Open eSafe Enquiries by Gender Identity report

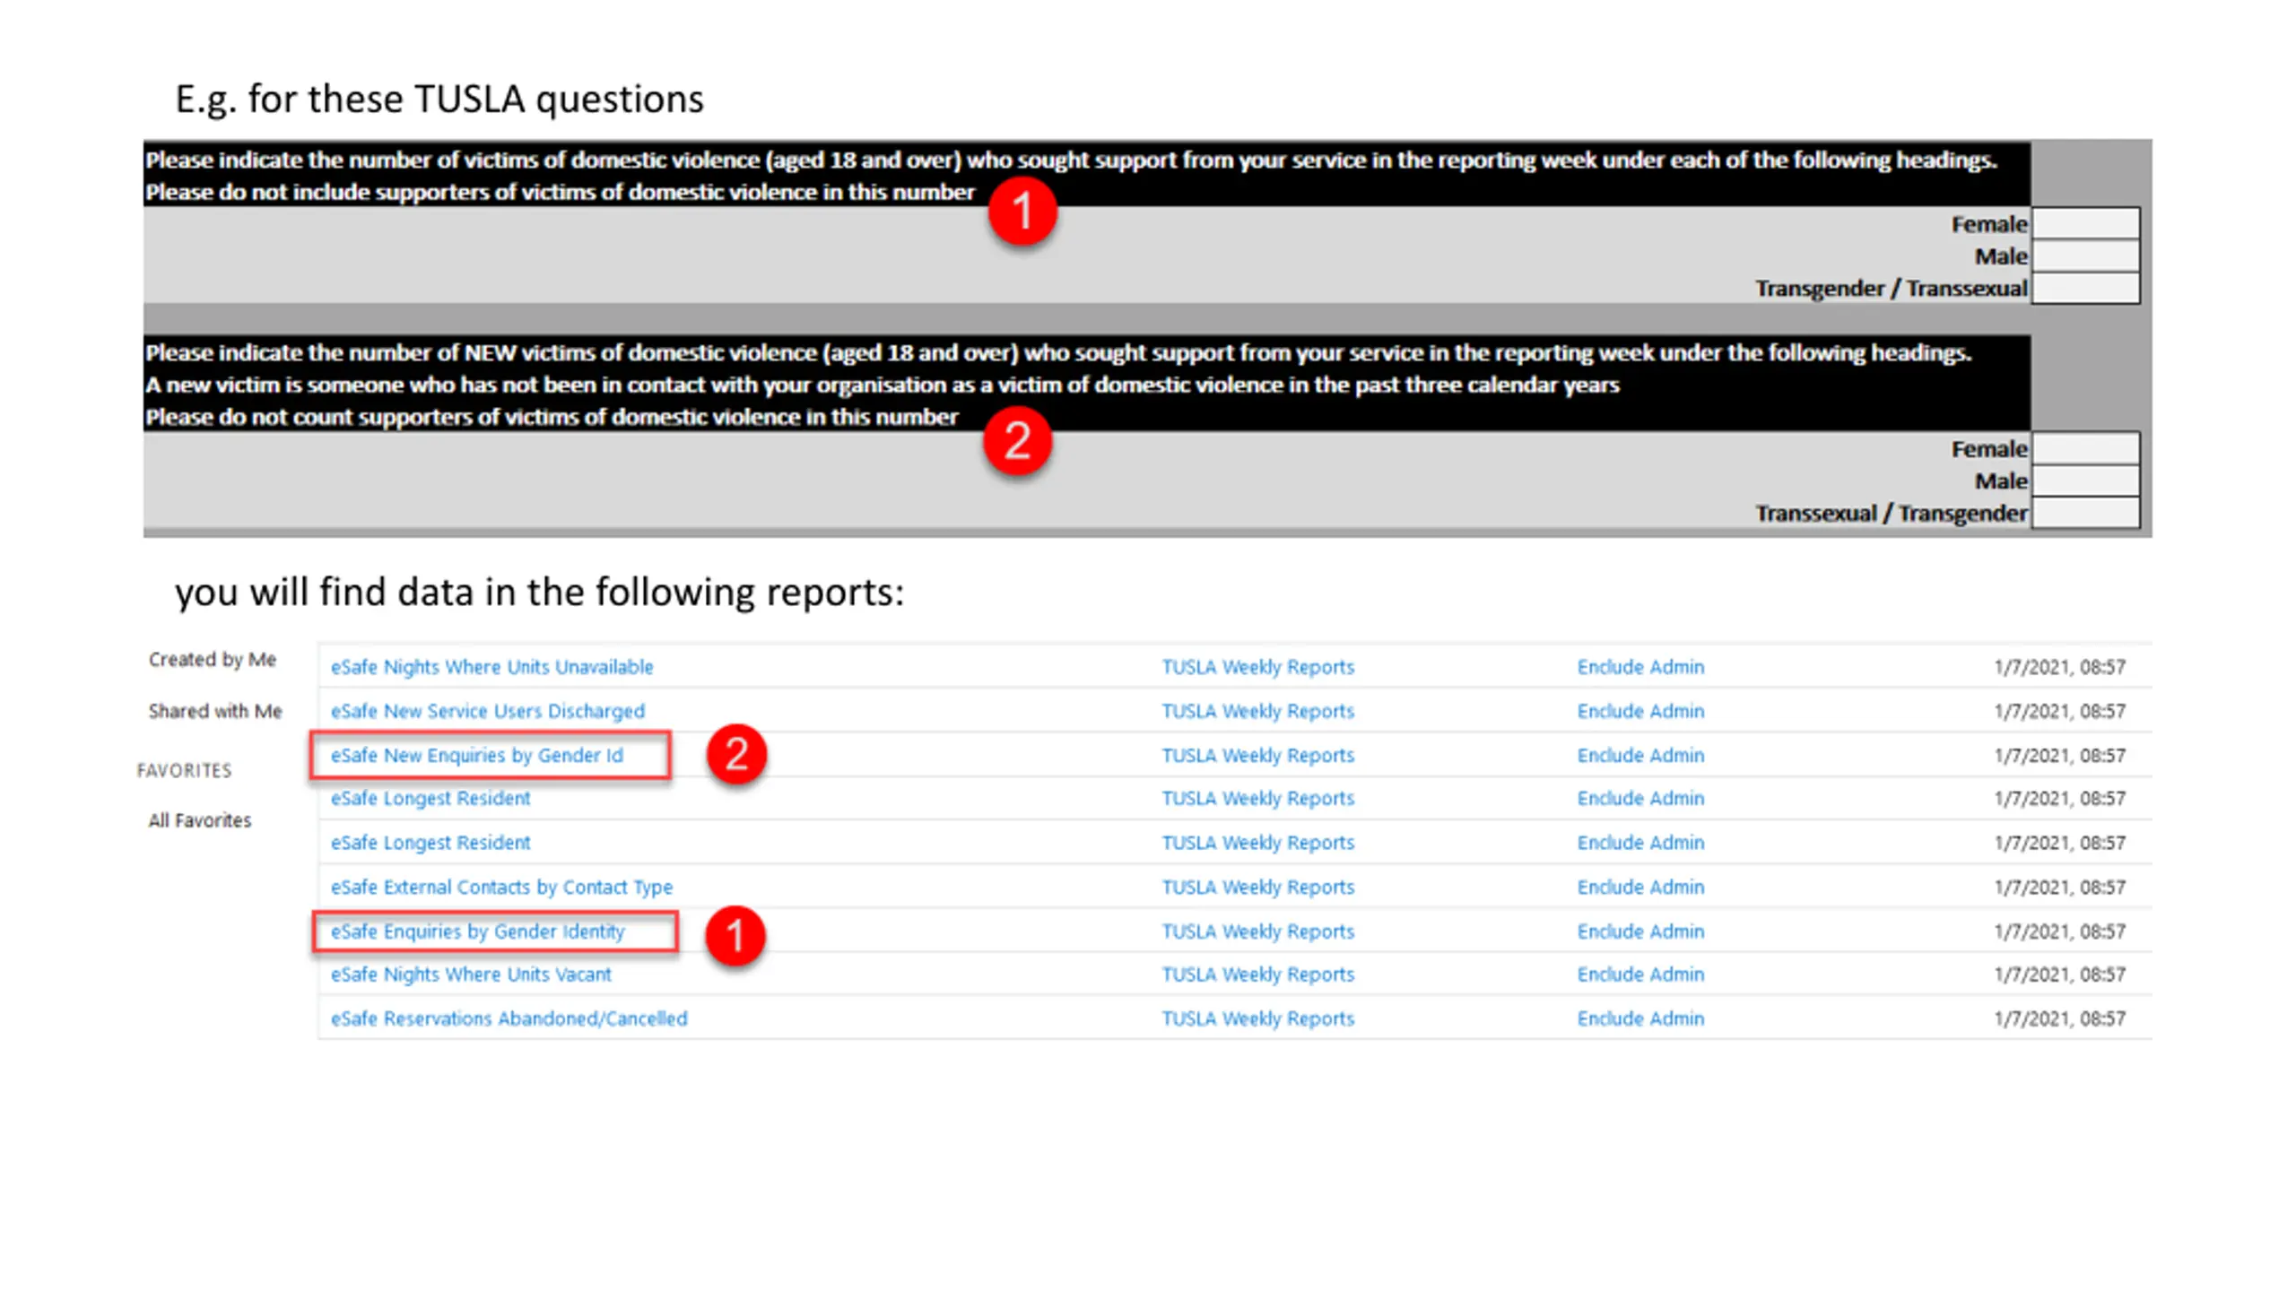(x=477, y=931)
